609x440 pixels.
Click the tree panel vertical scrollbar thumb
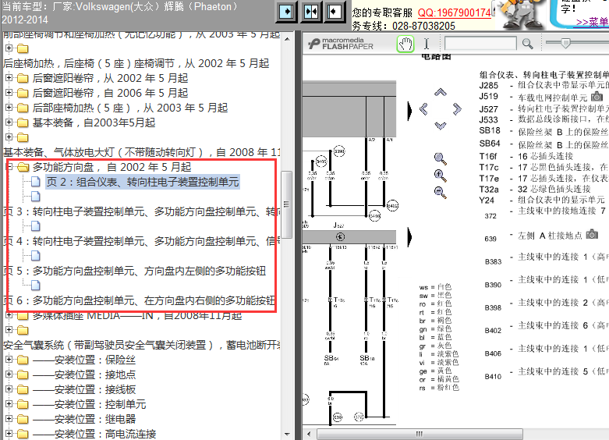point(287,204)
